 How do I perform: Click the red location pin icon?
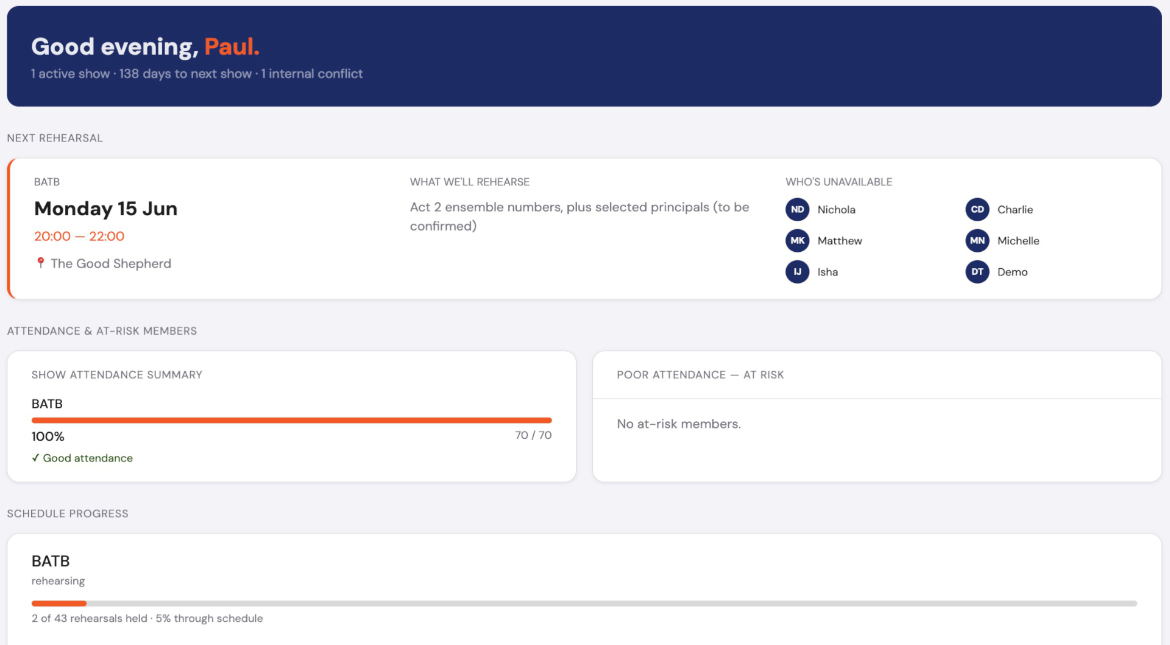pos(40,263)
